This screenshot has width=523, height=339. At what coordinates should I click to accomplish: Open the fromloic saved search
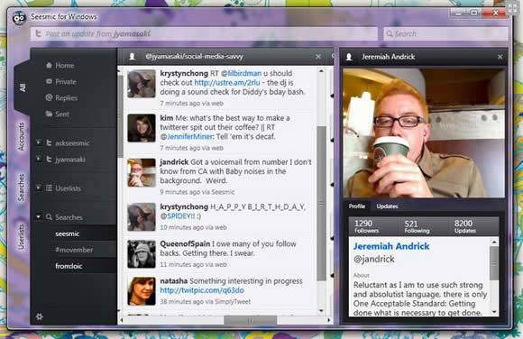[x=69, y=266]
